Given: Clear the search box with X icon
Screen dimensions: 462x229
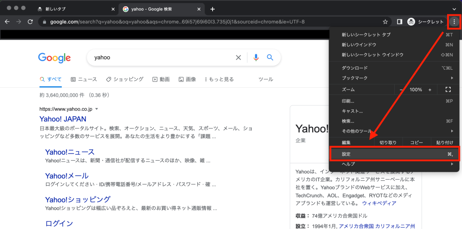Looking at the screenshot, I should click(238, 58).
